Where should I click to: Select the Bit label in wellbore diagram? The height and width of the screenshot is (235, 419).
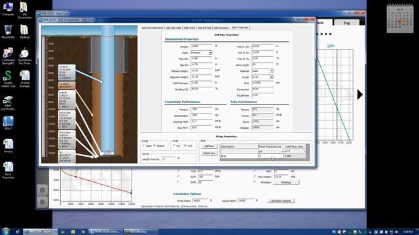(x=67, y=157)
